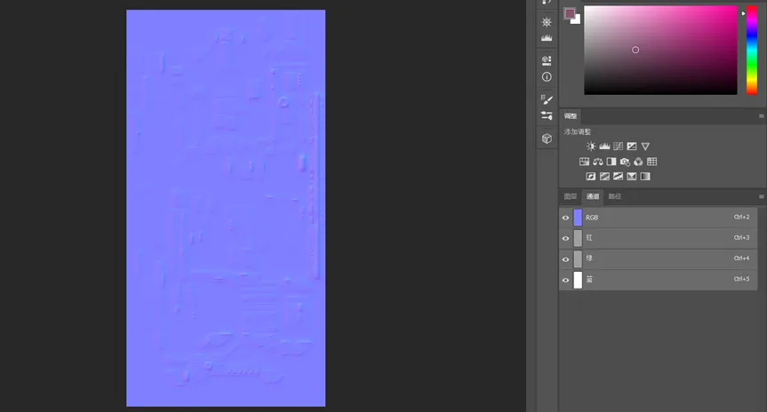The image size is (767, 412).
Task: Click the hue slider triangle handle
Action: pyautogui.click(x=743, y=13)
